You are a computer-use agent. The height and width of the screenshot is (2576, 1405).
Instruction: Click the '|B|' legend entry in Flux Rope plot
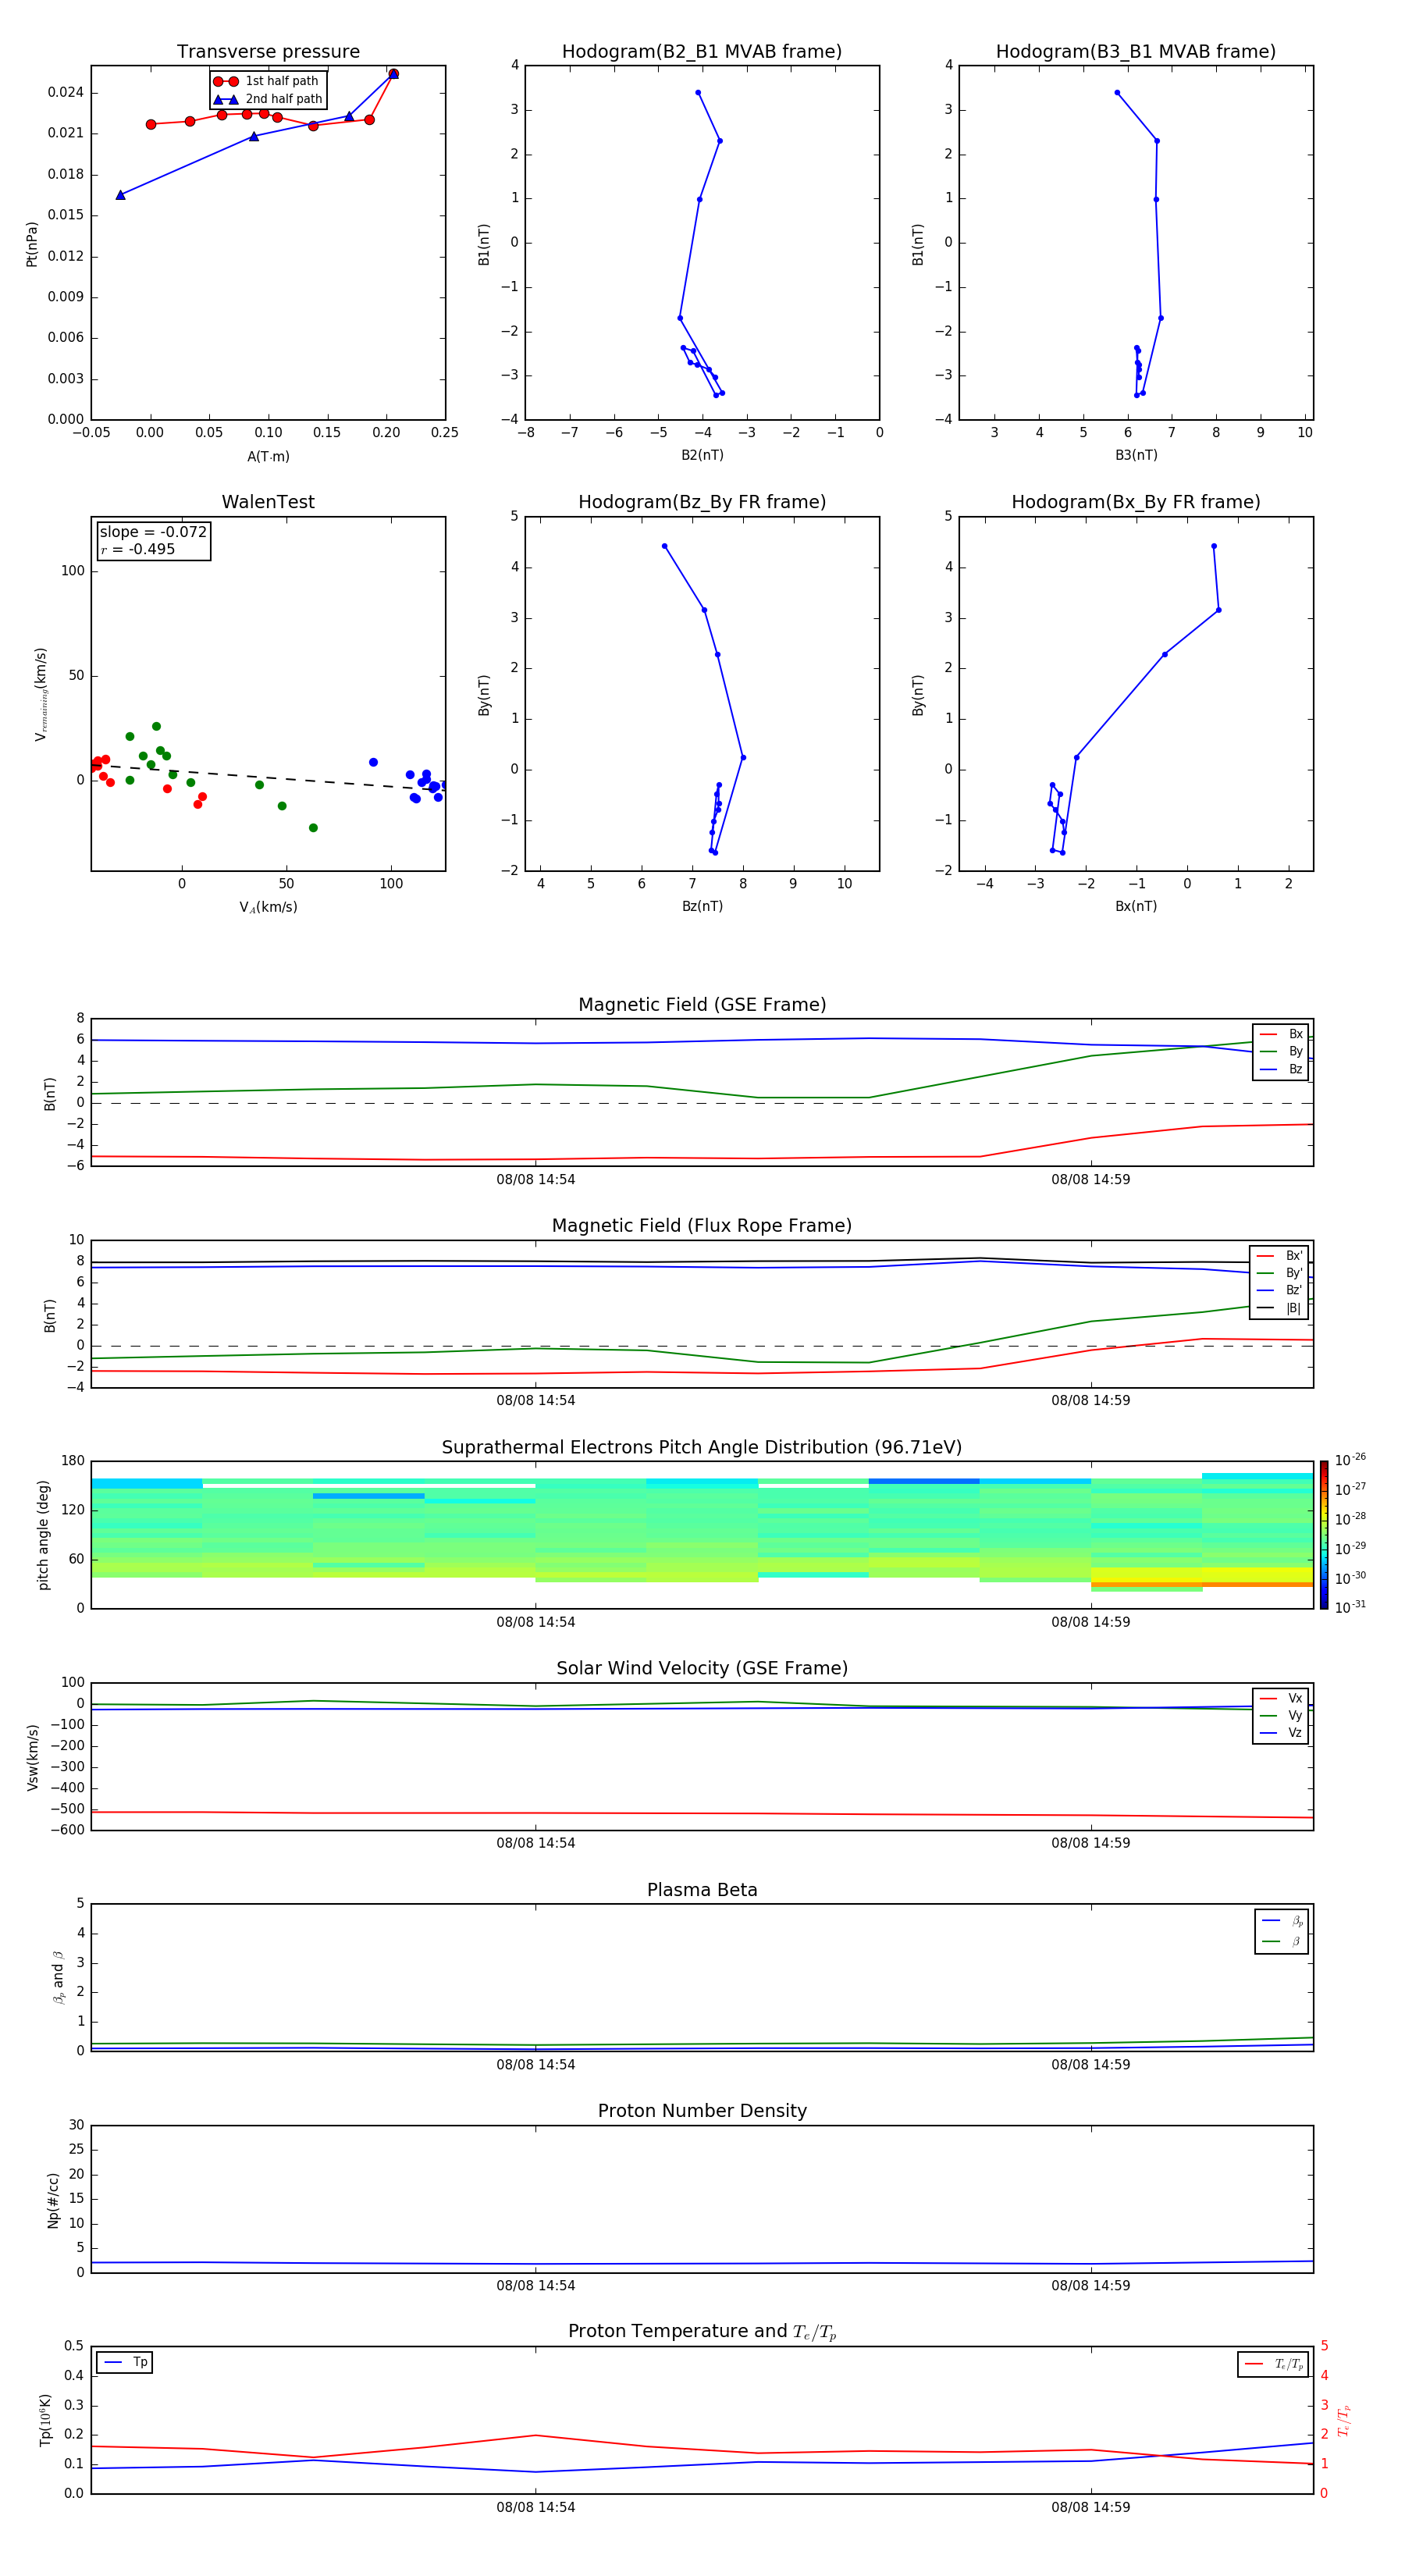pos(1279,1308)
